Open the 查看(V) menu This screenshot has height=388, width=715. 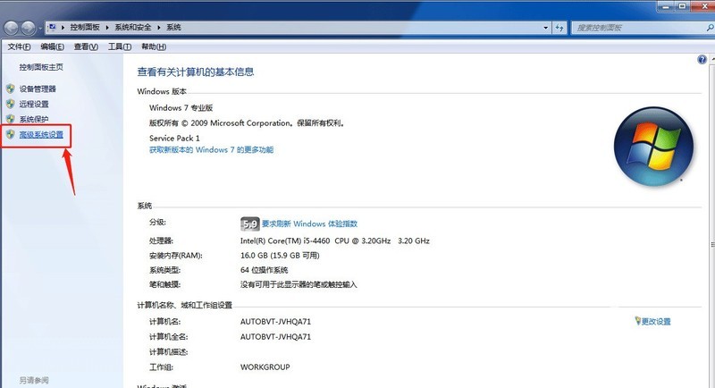[x=86, y=46]
